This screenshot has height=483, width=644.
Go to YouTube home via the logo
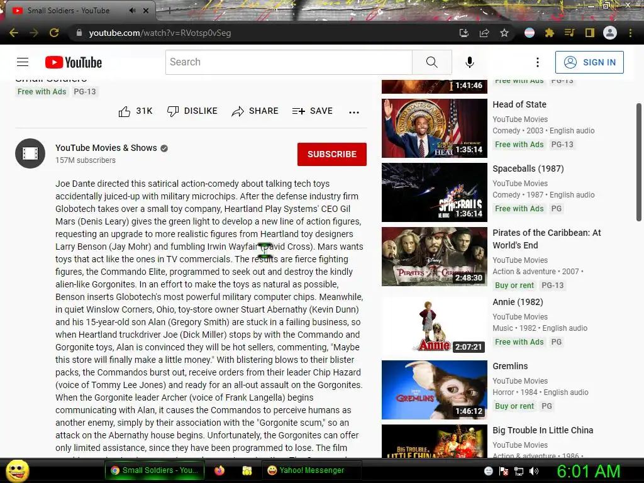tap(74, 62)
